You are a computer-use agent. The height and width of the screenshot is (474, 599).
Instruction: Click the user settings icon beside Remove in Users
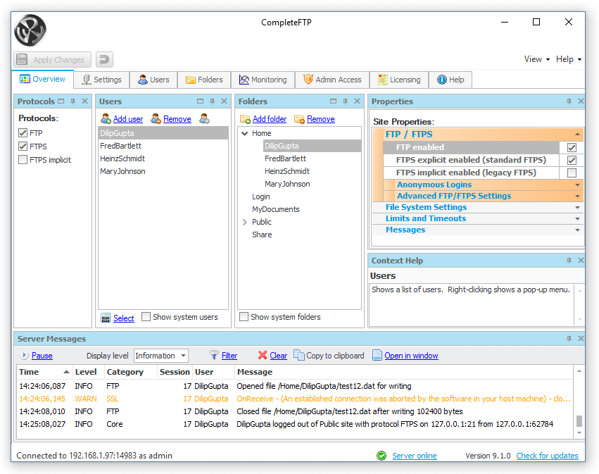click(x=204, y=118)
